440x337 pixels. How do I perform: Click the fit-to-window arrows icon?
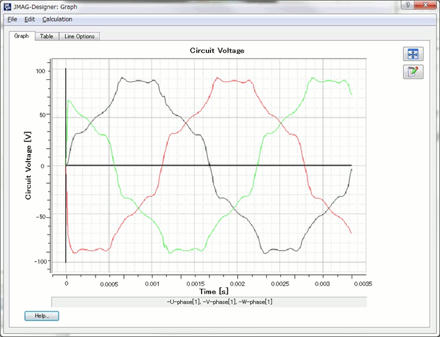pos(413,54)
